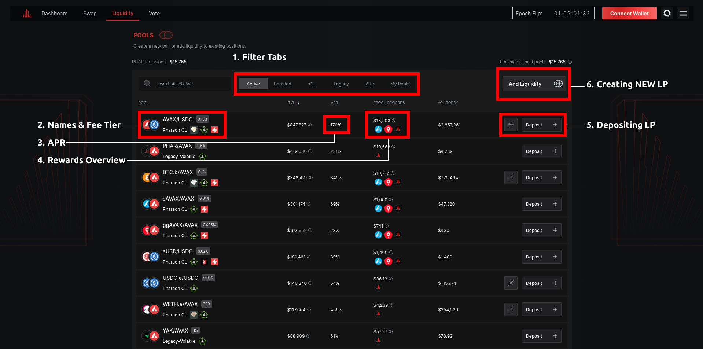Click the AVAX/USDC pair token icon
Viewport: 703px width, 349px height.
coord(151,125)
